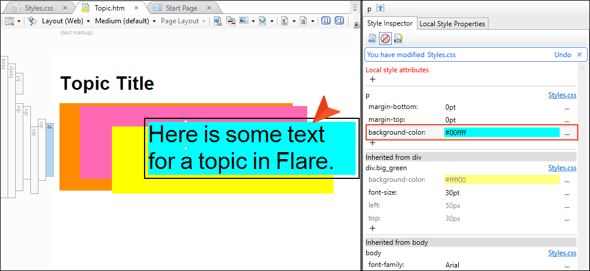Open Styles.css link beside body selector
The image size is (590, 271).
pos(562,253)
